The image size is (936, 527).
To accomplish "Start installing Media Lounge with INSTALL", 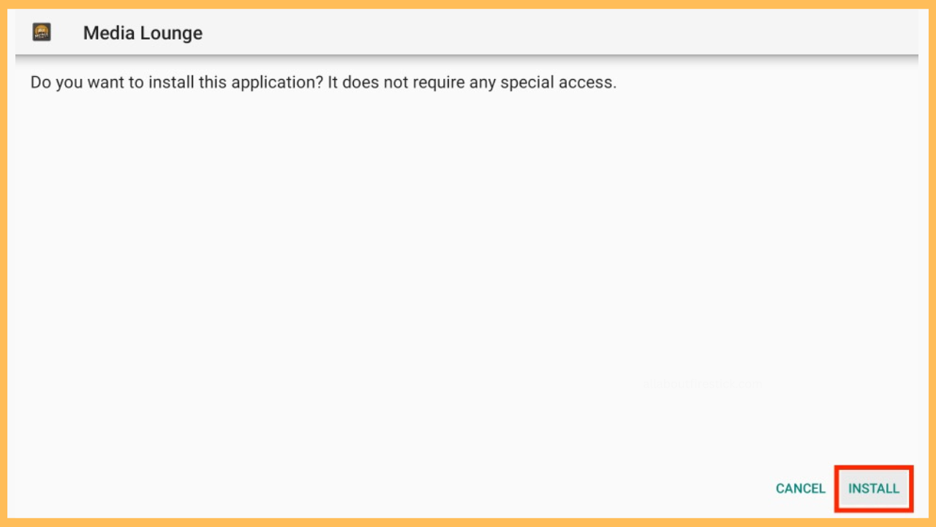I will tap(874, 488).
